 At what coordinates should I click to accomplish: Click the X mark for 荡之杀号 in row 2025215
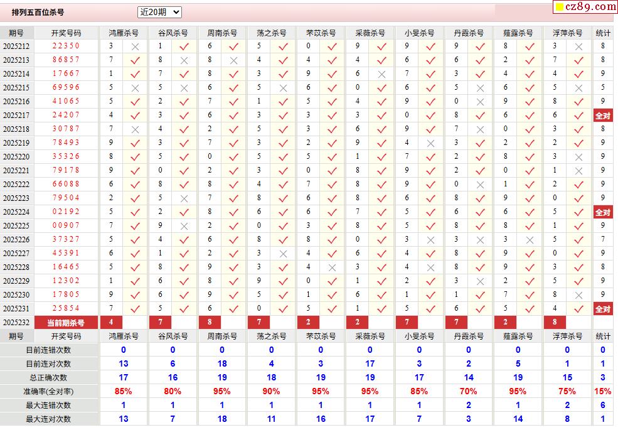point(283,88)
